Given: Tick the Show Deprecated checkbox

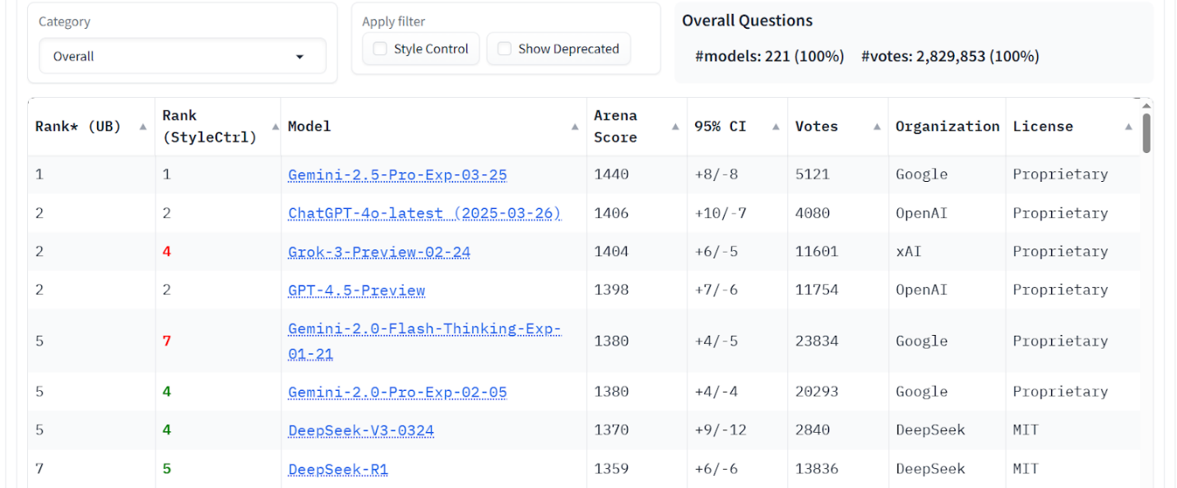Looking at the screenshot, I should (504, 49).
